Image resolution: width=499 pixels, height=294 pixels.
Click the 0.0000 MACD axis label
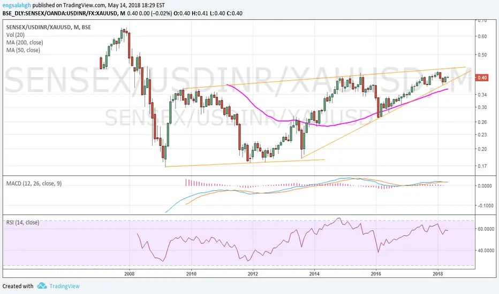point(485,186)
